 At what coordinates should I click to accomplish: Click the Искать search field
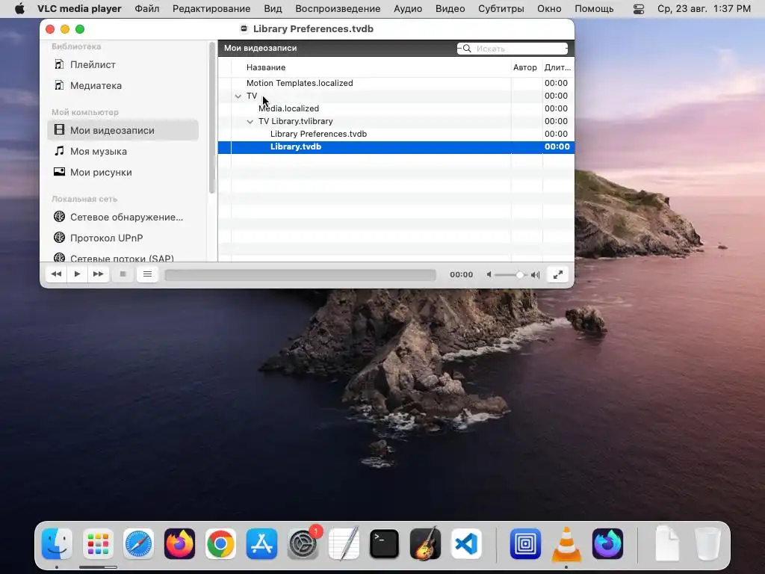coord(512,49)
